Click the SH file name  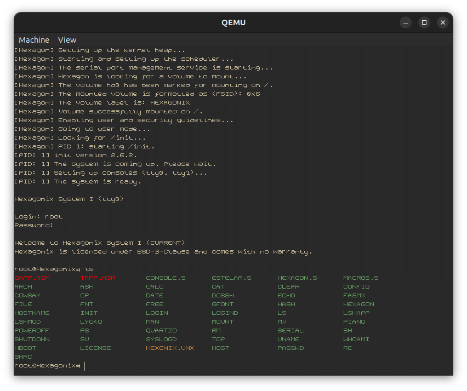point(348,331)
